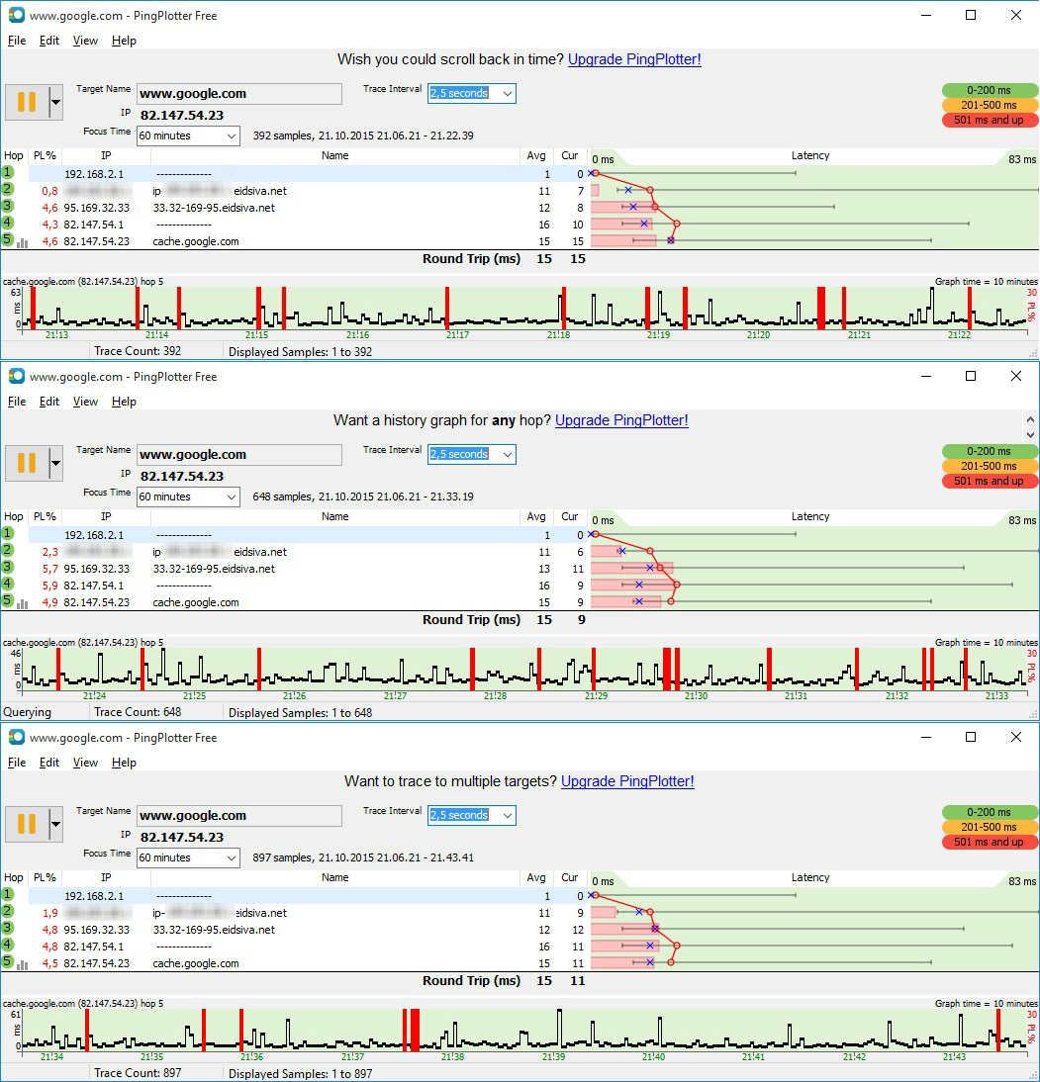This screenshot has width=1040, height=1082.
Task: Sort by Cur column header in bottom window
Action: click(x=570, y=877)
